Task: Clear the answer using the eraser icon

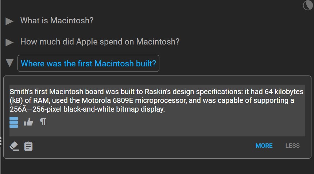Action: 14,146
